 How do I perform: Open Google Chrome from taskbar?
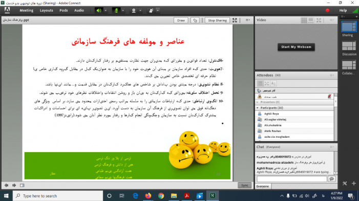[161, 196]
